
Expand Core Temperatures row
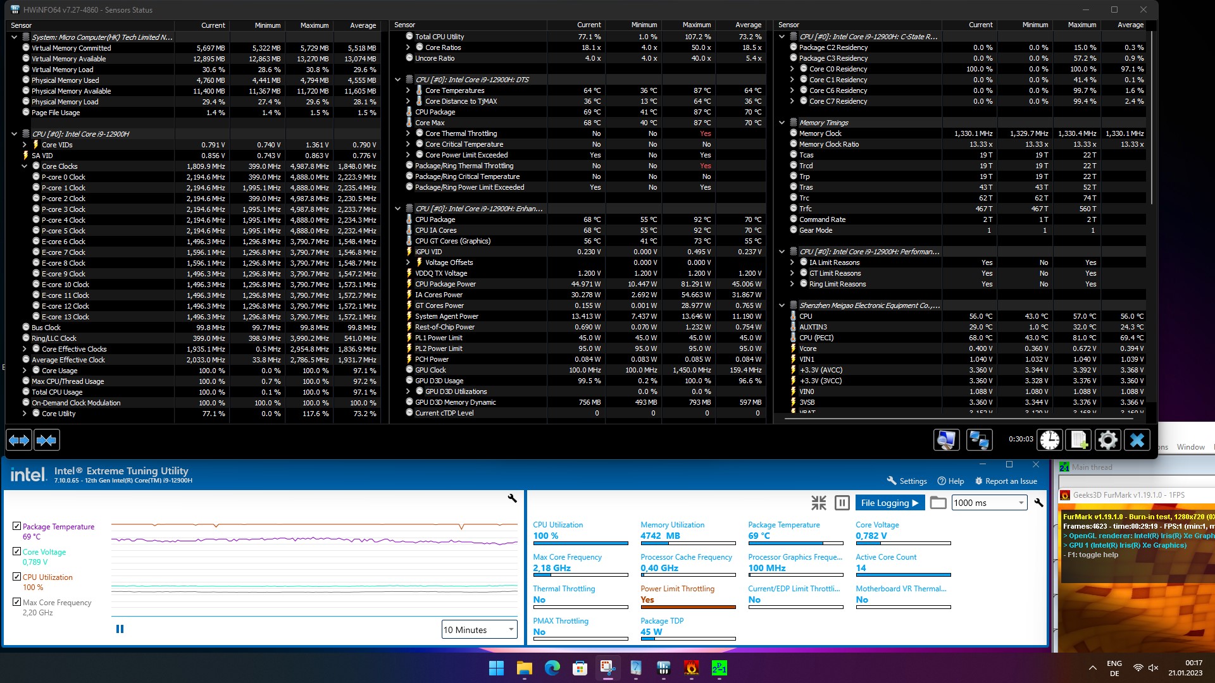(x=408, y=90)
